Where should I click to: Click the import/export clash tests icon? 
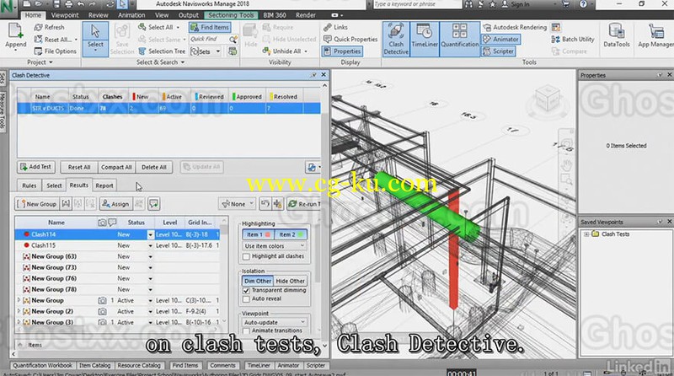[312, 167]
